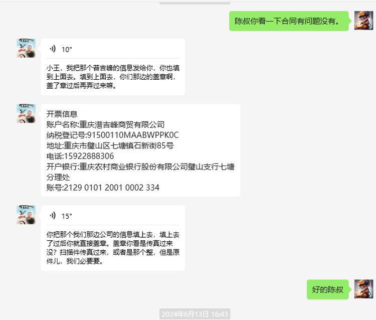Open avatar next to 好的陈叔 message

(363, 289)
